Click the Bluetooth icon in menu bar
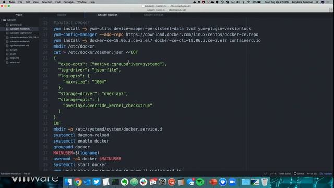This screenshot has width=334, height=188. pyautogui.click(x=244, y=2)
